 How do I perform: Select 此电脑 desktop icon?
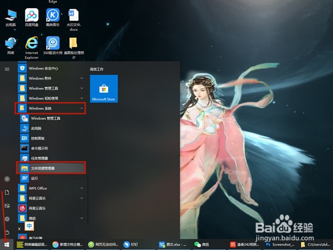click(x=11, y=18)
